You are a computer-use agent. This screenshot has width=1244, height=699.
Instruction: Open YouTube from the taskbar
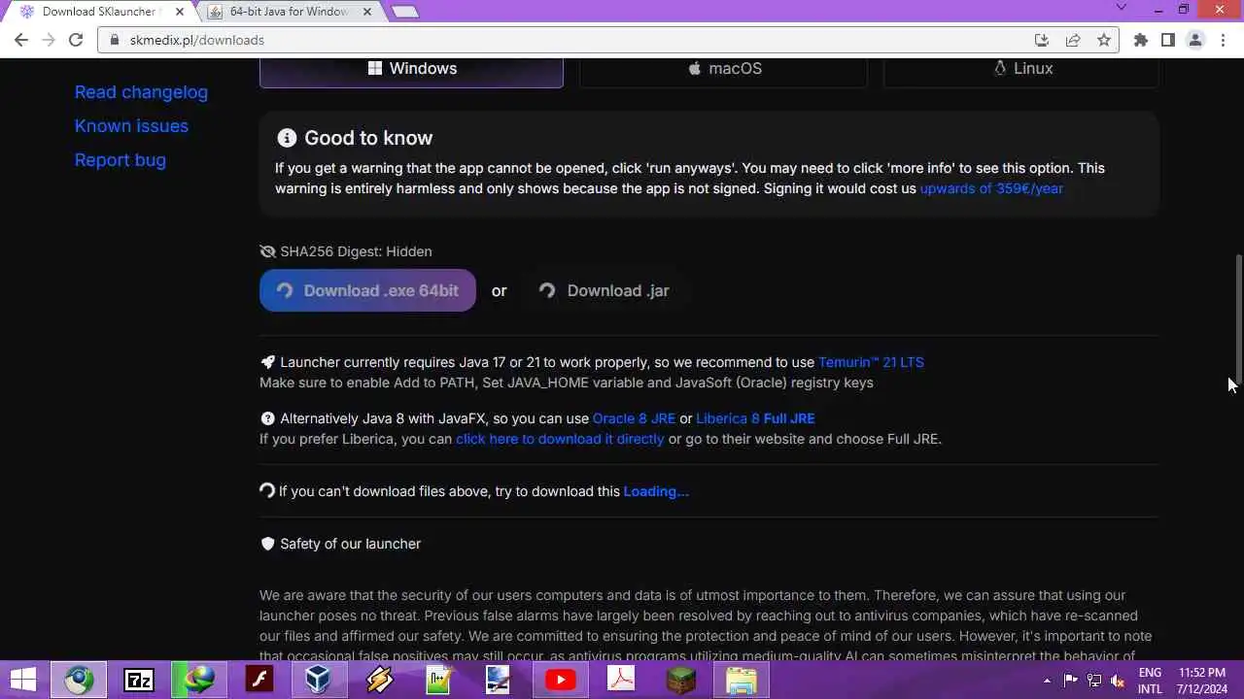tap(560, 680)
